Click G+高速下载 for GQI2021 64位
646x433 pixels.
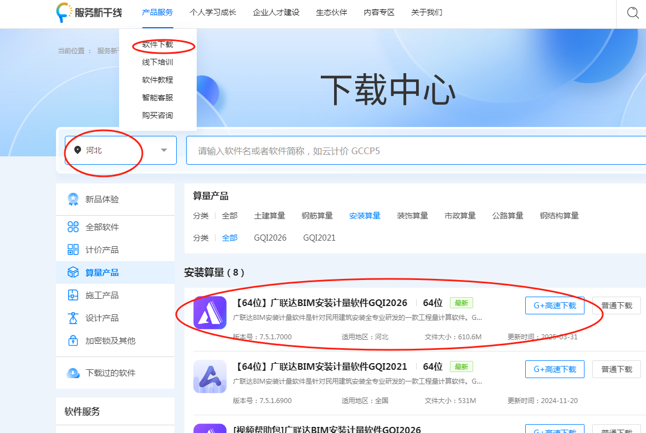pos(555,369)
